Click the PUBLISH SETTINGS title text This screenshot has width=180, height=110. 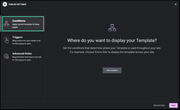pyautogui.click(x=17, y=4)
